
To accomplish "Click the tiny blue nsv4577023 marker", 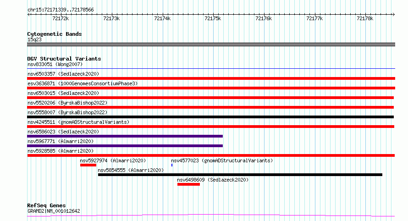I will pyautogui.click(x=172, y=165).
